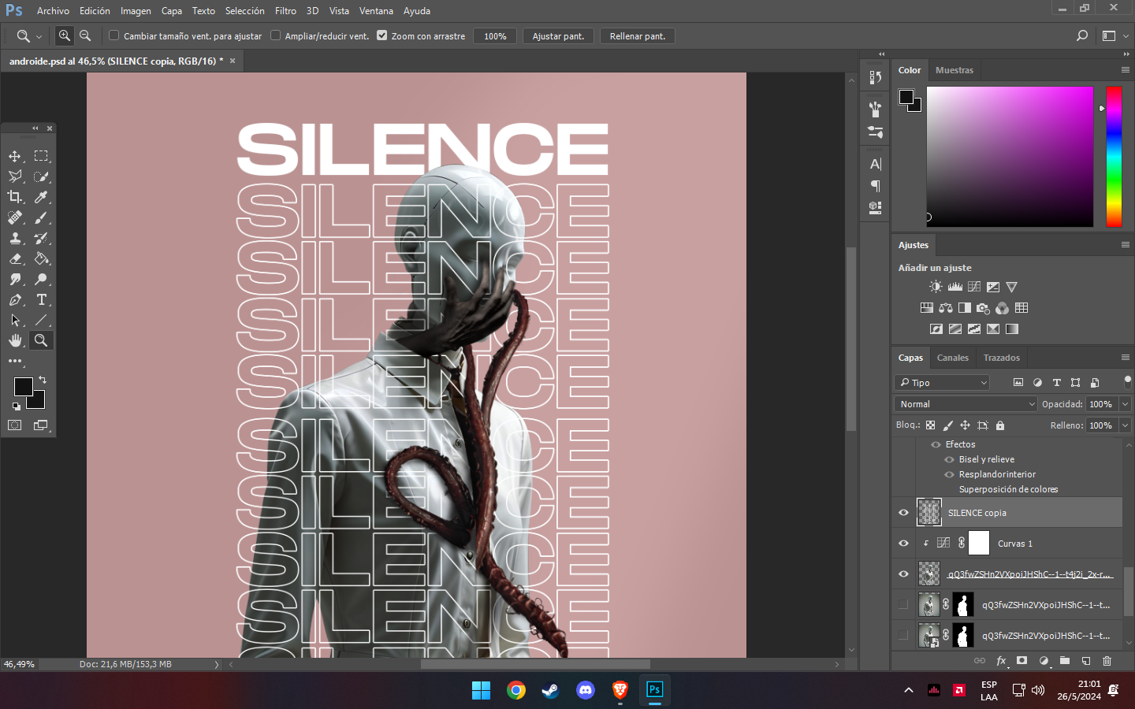Toggle visibility of Bisel y relieve effect

(949, 459)
